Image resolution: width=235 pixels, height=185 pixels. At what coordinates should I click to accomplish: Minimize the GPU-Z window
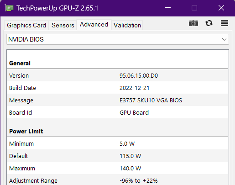pyautogui.click(x=168, y=8)
